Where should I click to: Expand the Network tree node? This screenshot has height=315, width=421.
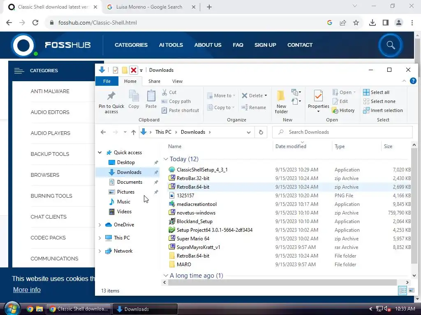(99, 251)
